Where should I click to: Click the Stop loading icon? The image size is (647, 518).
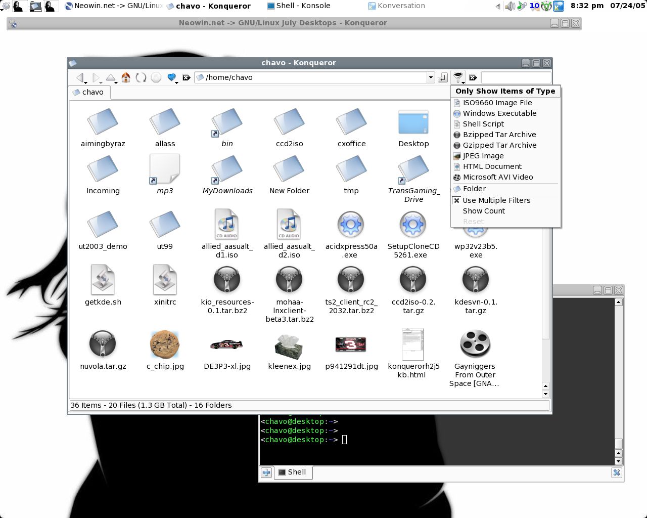coord(156,77)
